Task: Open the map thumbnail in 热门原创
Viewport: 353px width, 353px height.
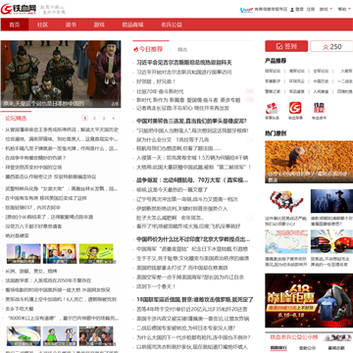Action: click(x=286, y=241)
